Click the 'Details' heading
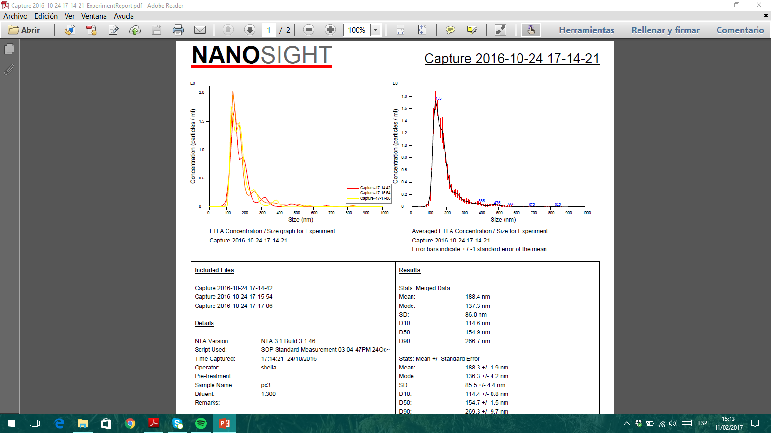This screenshot has width=771, height=433. [x=204, y=323]
